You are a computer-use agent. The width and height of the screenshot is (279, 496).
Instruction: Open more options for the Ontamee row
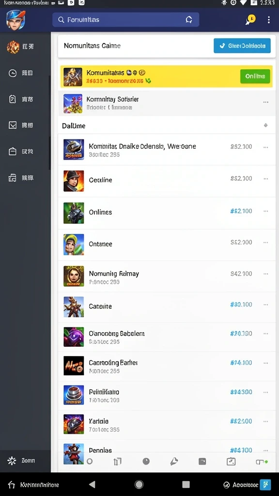click(x=266, y=243)
